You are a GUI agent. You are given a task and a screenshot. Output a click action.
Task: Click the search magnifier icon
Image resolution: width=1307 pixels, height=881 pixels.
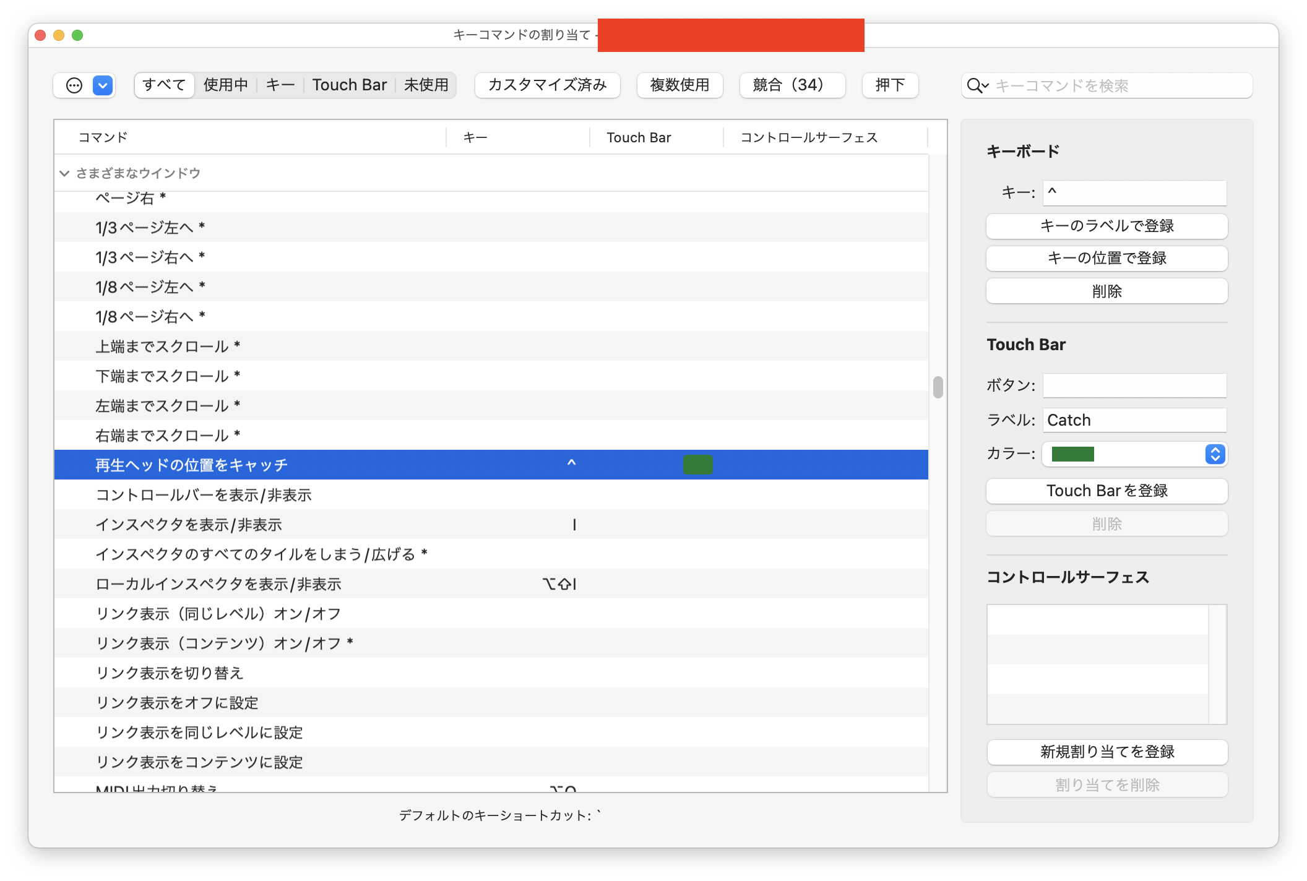976,85
